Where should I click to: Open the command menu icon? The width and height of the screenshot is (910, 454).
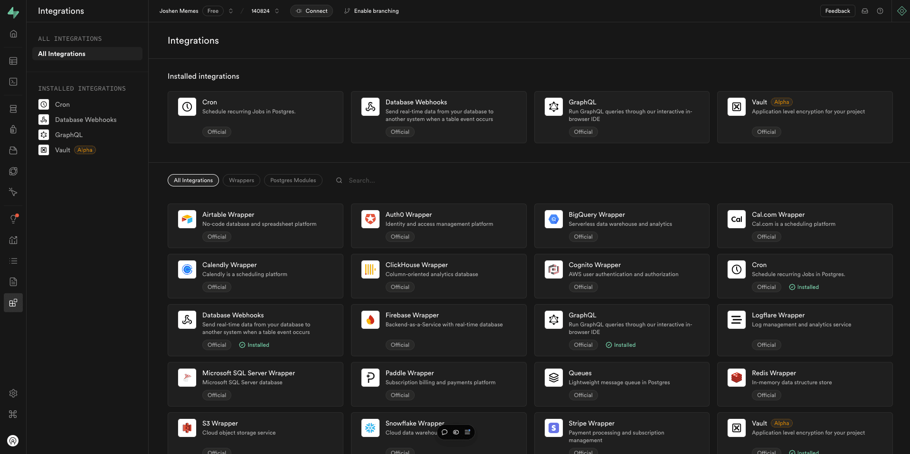coord(13,414)
